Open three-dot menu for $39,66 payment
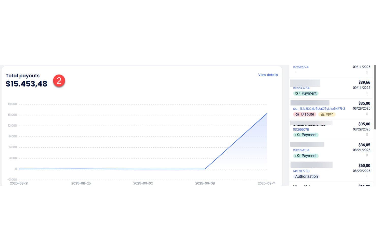376x251 pixels. tap(367, 93)
